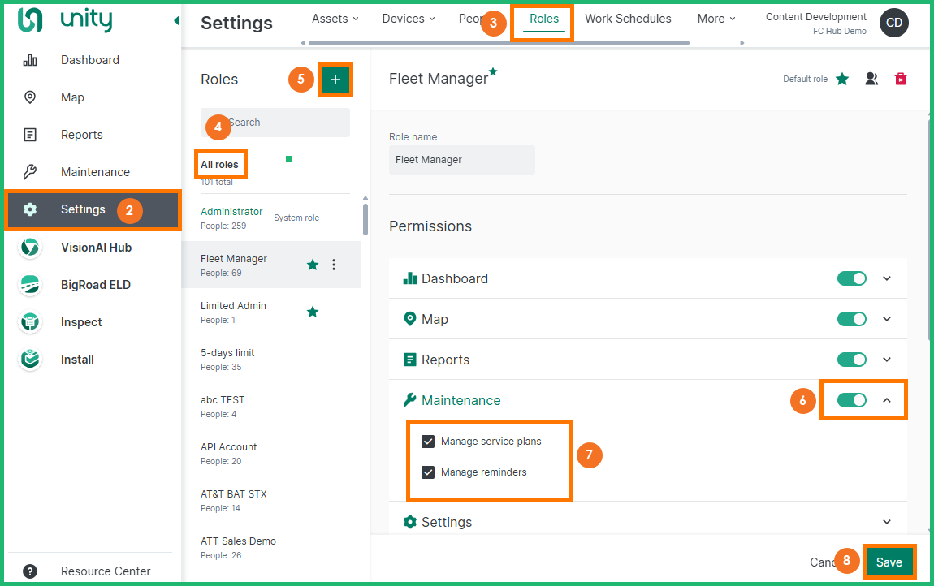Toggle off the Dashboard permission switch
This screenshot has width=934, height=586.
[x=852, y=278]
